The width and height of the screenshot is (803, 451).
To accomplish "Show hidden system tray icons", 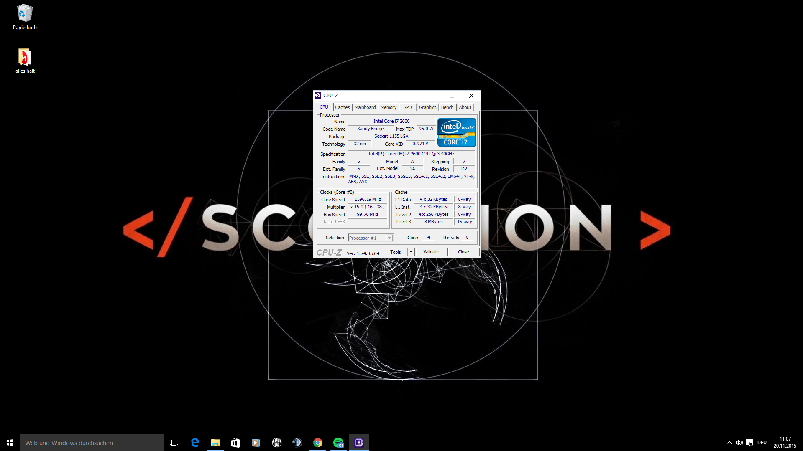I will click(729, 443).
